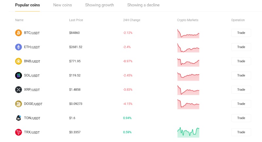Open the SOL/USDT pair name link
Screen dimensions: 262x142
pos(32,75)
